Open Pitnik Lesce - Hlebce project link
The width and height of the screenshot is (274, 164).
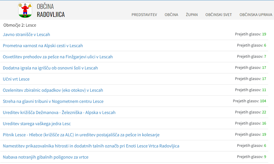(81, 135)
